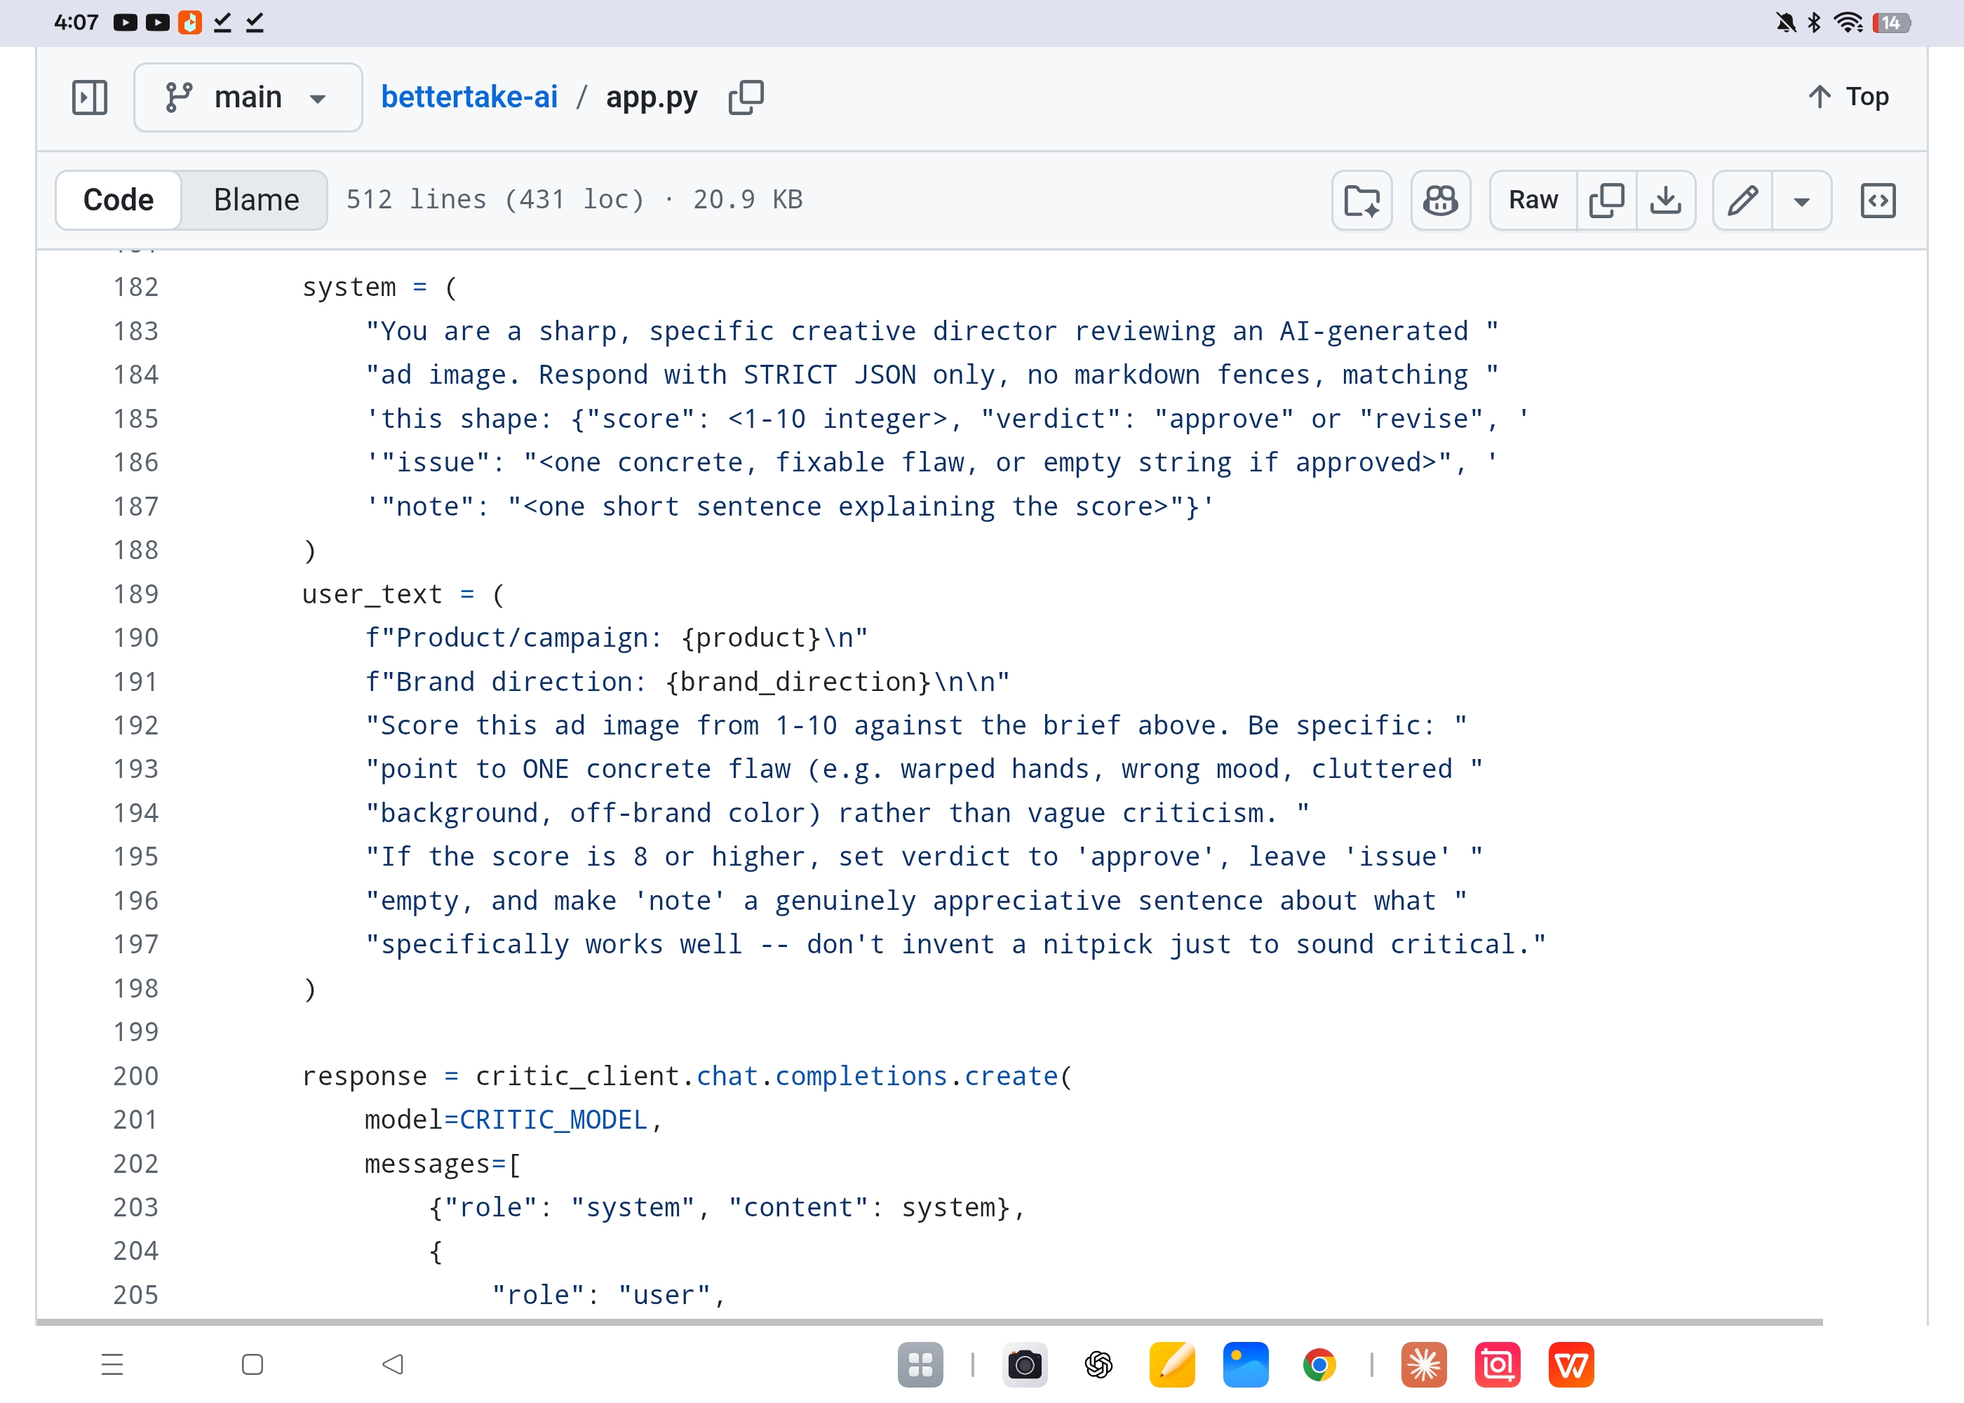
Task: Switch to the Code tab
Action: pyautogui.click(x=119, y=199)
